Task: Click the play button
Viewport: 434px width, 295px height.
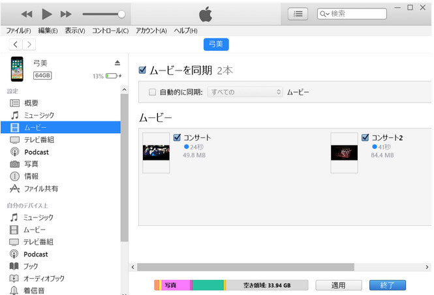Action: 46,14
